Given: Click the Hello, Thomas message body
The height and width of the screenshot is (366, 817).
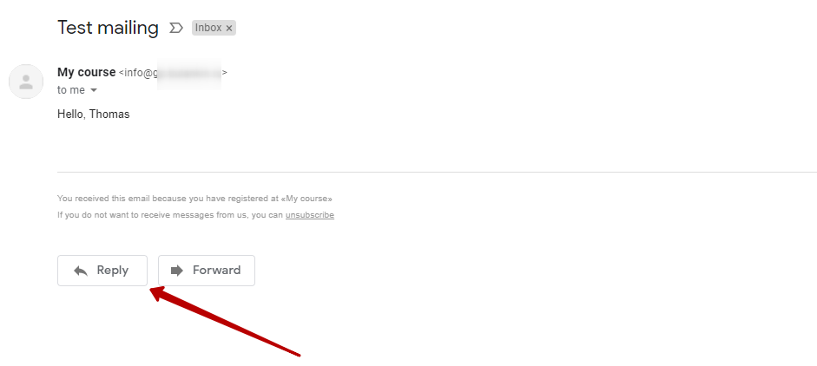Looking at the screenshot, I should coord(93,114).
